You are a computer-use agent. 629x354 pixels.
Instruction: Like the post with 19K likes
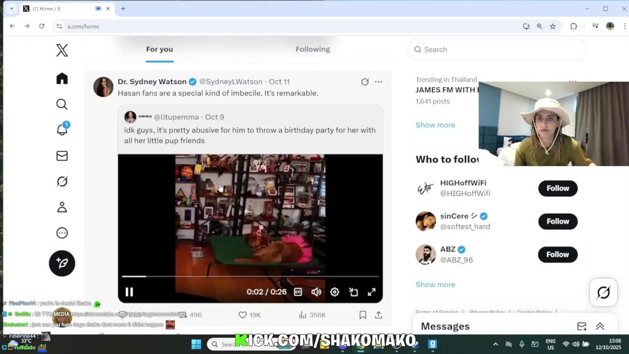(x=250, y=315)
